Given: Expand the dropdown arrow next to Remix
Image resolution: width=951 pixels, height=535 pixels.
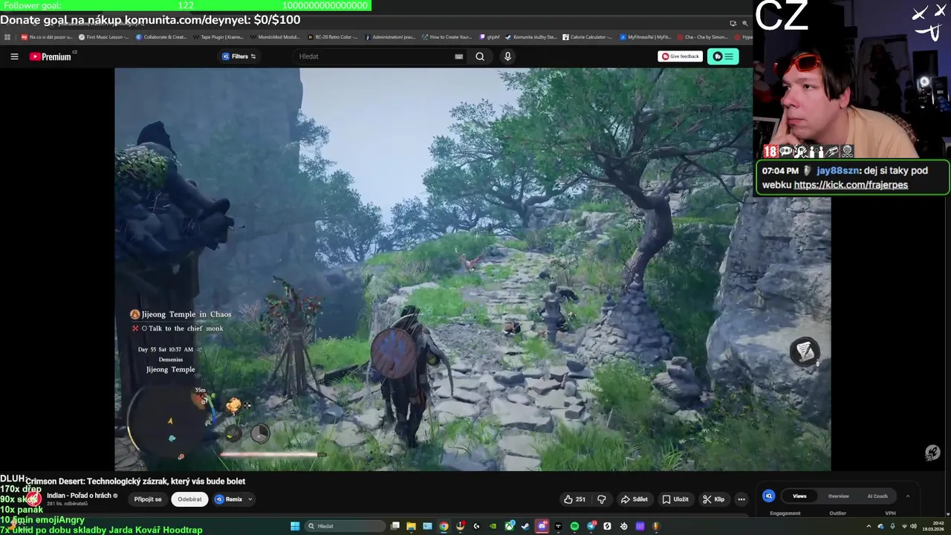Looking at the screenshot, I should click(250, 499).
